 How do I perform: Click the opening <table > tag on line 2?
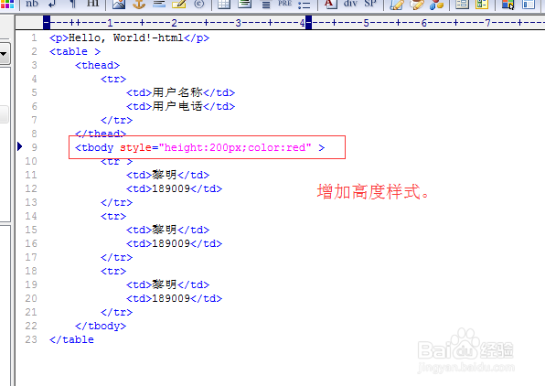pos(75,51)
